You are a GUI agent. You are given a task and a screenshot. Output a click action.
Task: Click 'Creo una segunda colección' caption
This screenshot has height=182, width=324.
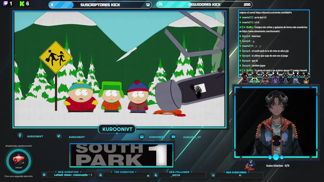[18, 176]
